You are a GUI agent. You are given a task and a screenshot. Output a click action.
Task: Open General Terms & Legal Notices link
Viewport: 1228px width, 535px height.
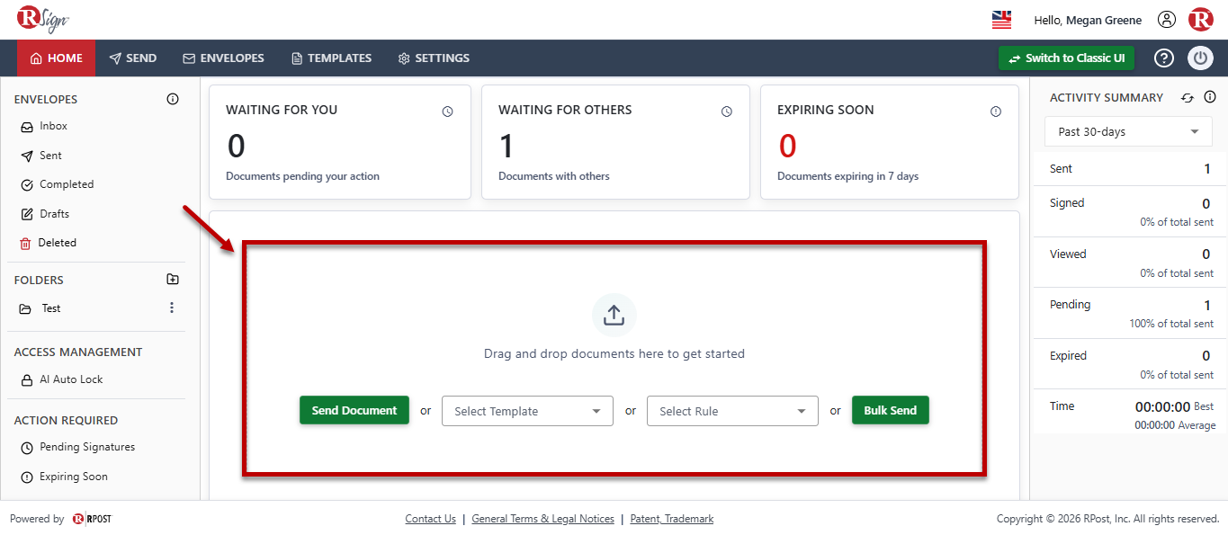pos(542,519)
